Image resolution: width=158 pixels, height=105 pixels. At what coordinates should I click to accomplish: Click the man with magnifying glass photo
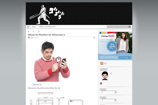(x=52, y=61)
